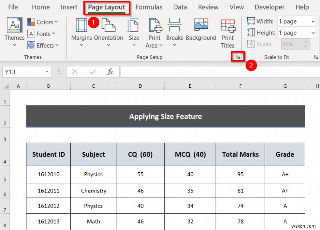Open the Name Box dropdown arrow
Image resolution: width=320 pixels, height=230 pixels.
(x=47, y=72)
